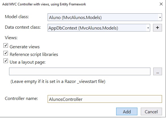Close the Add MVC Controller dialog

161,4
